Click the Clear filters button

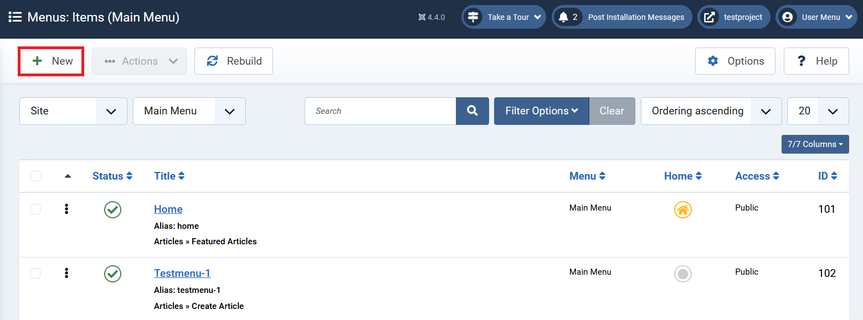click(x=612, y=111)
